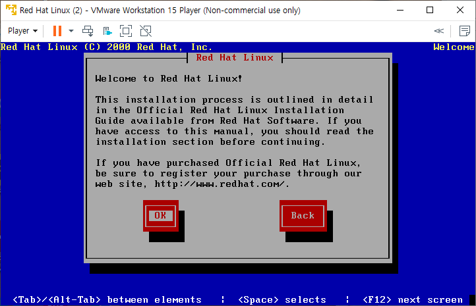Image resolution: width=476 pixels, height=306 pixels.
Task: Click the "<Space> selects" hint text
Action: click(x=282, y=300)
